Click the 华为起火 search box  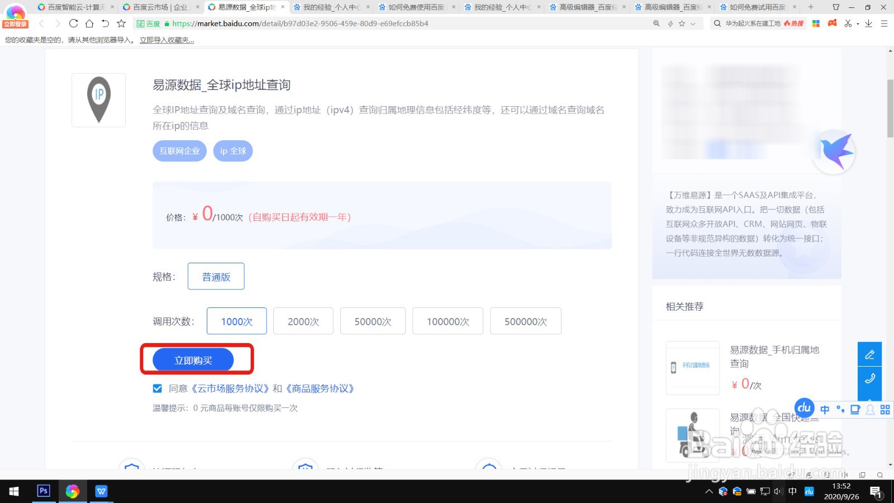(x=753, y=23)
